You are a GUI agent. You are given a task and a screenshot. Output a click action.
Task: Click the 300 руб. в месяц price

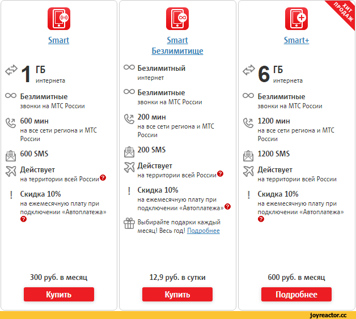[x=58, y=277]
